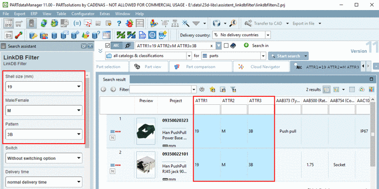
Task: Click the database with question mark icon
Action: tap(96, 35)
